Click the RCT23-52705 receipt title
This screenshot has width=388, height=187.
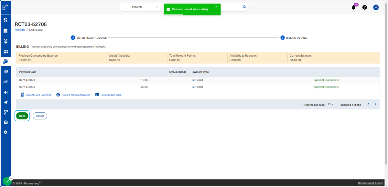tap(31, 24)
